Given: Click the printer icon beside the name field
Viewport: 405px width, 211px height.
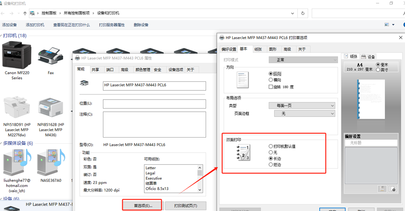Looking at the screenshot, I should coord(84,83).
